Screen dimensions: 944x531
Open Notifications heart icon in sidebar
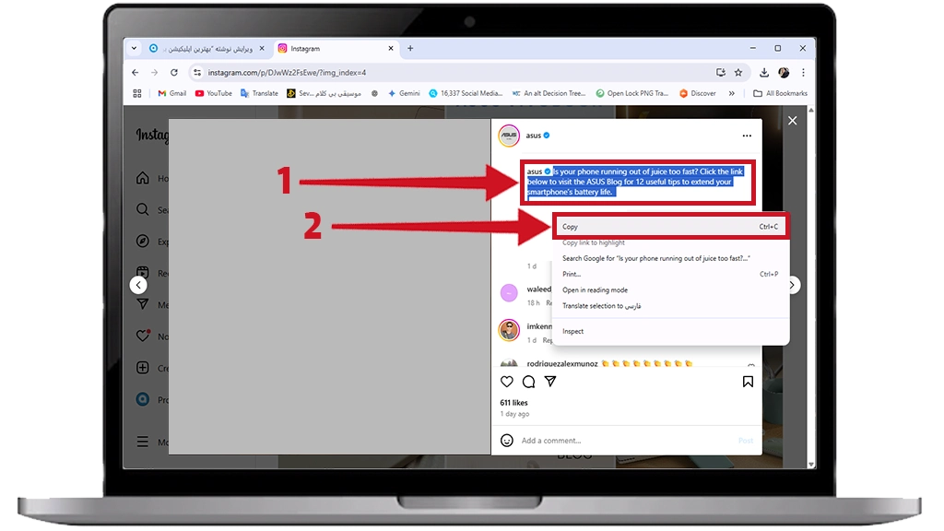coord(143,336)
